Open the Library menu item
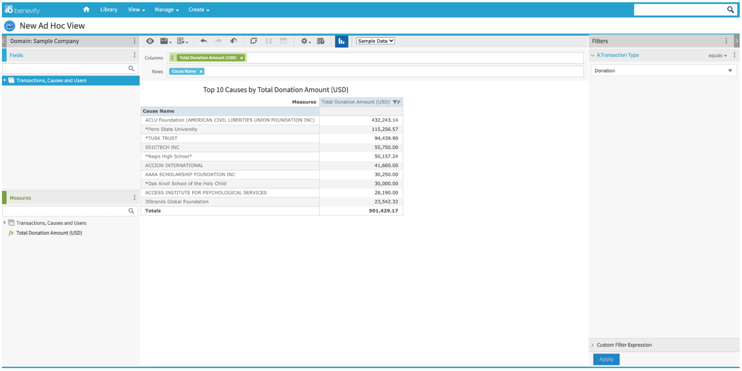 coord(109,10)
